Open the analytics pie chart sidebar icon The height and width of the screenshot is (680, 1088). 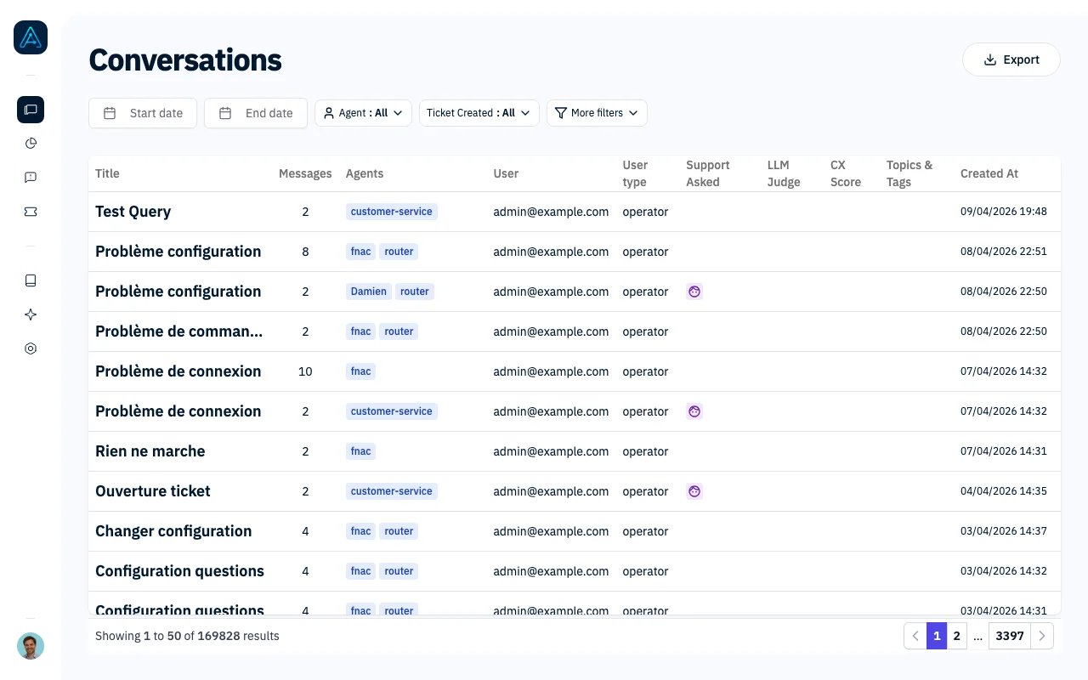click(31, 144)
